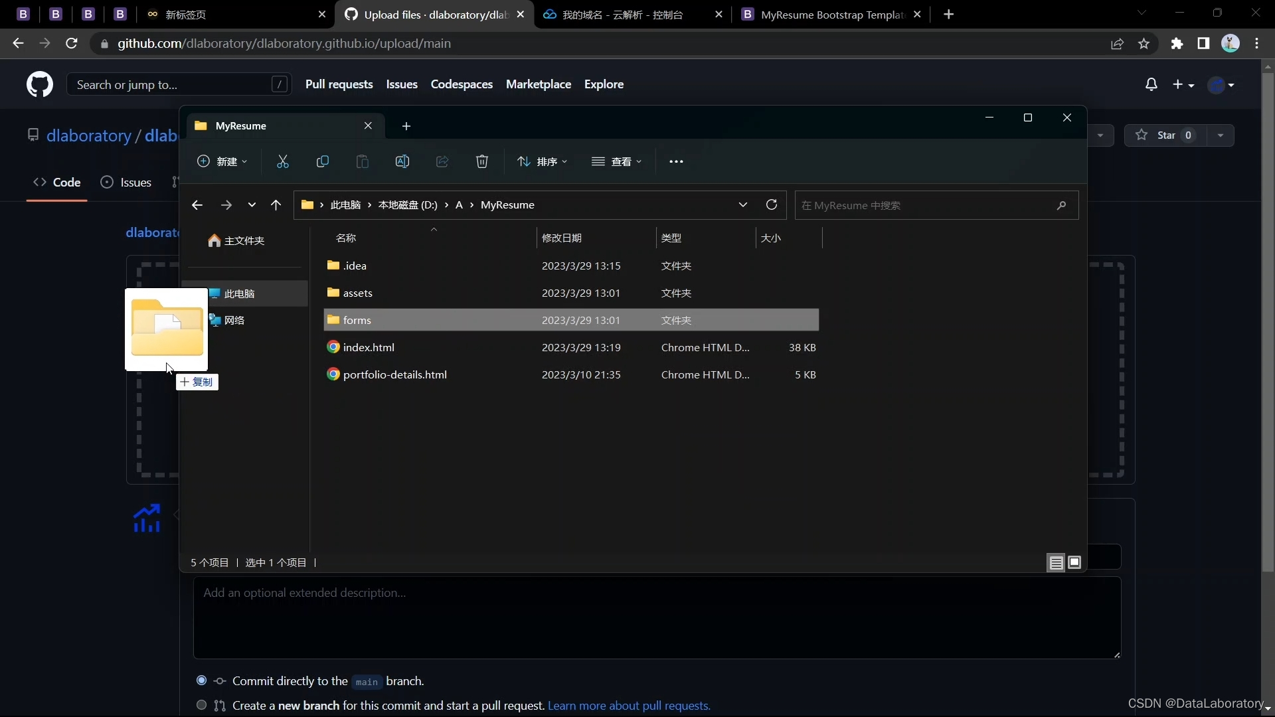Click 本地磁盘 (D:) in breadcrumb
This screenshot has width=1275, height=717.
pyautogui.click(x=408, y=204)
